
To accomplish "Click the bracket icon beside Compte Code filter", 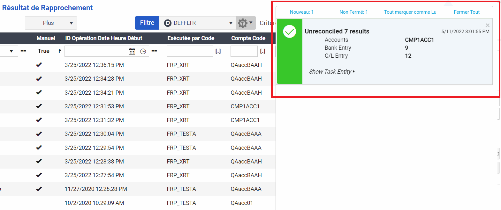I will (x=263, y=51).
